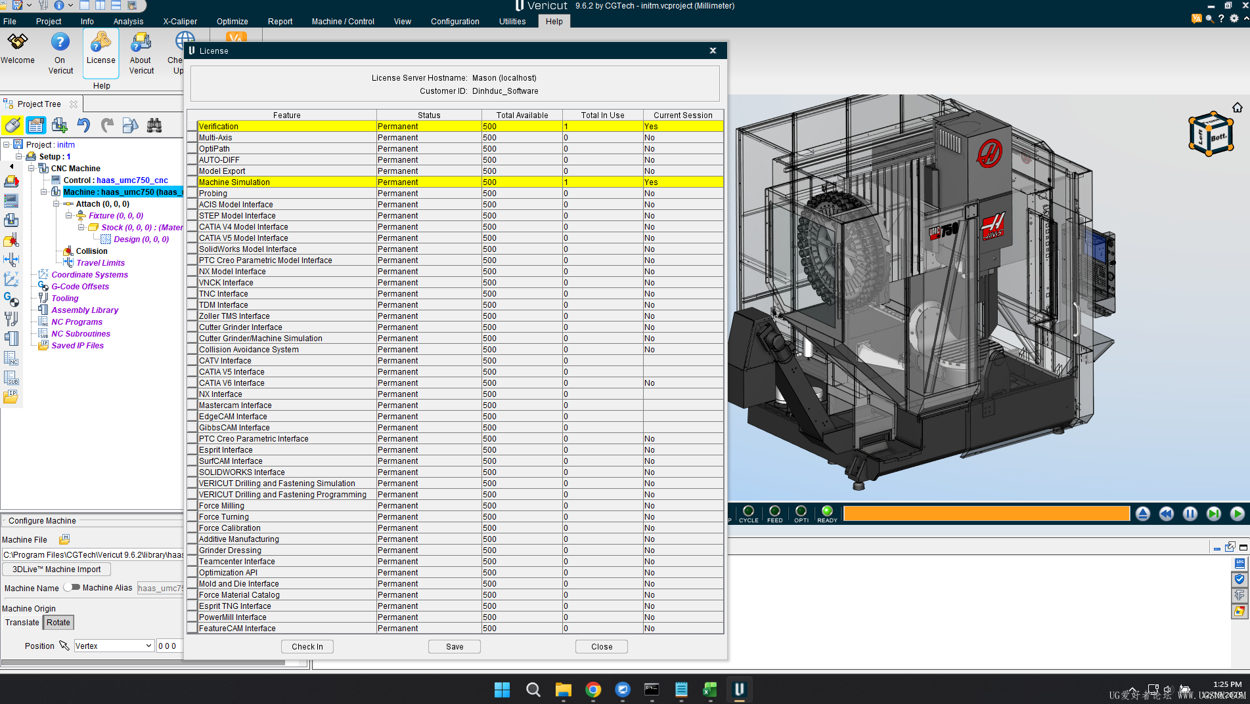Pause the simulation

tap(1190, 514)
